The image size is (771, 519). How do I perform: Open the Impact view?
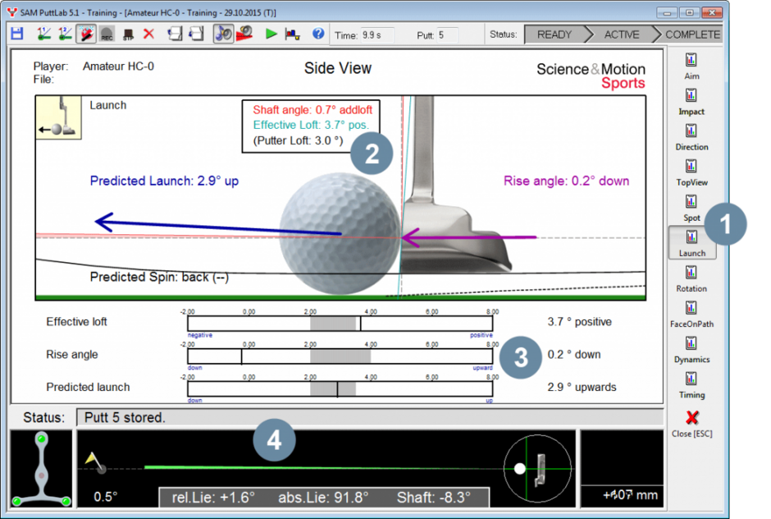coord(691,102)
